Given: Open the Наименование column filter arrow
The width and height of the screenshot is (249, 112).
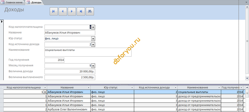Looking at the screenshot, I should click(x=219, y=88).
